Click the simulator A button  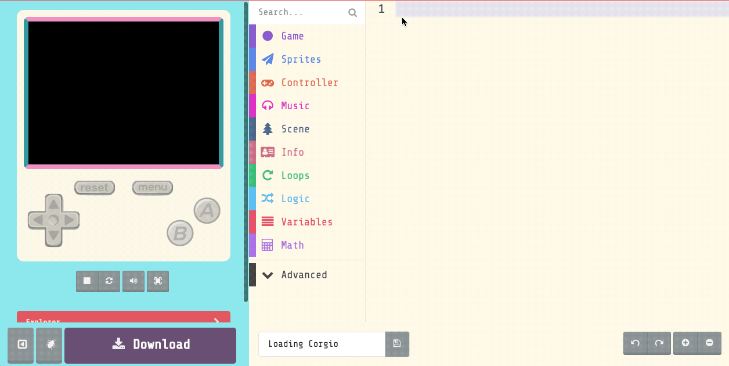tap(207, 211)
